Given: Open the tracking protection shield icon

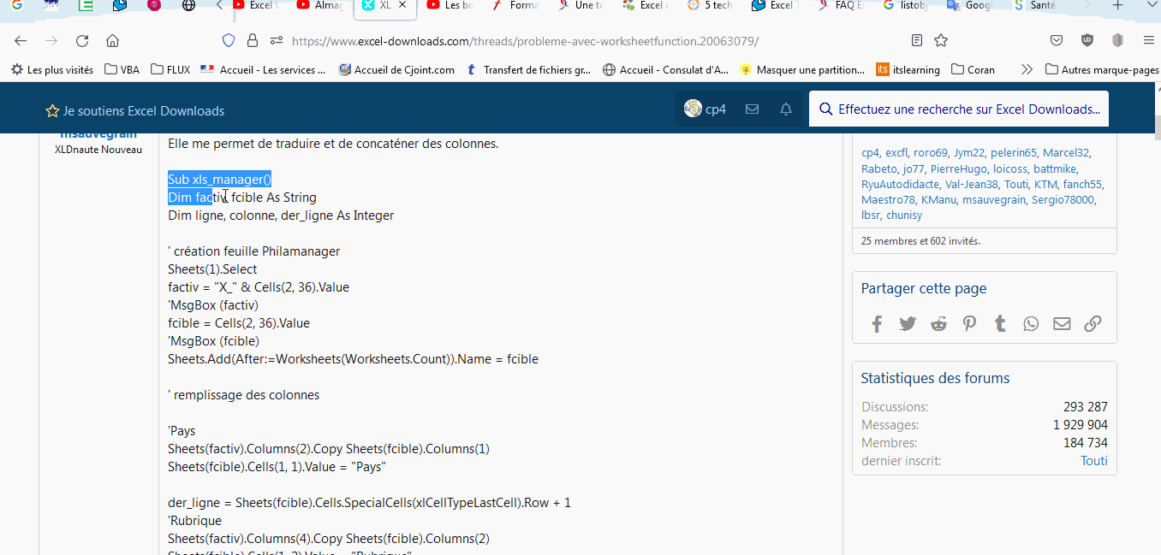Looking at the screenshot, I should click(x=229, y=40).
